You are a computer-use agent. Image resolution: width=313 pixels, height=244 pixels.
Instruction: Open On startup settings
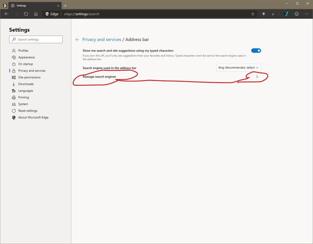26,64
